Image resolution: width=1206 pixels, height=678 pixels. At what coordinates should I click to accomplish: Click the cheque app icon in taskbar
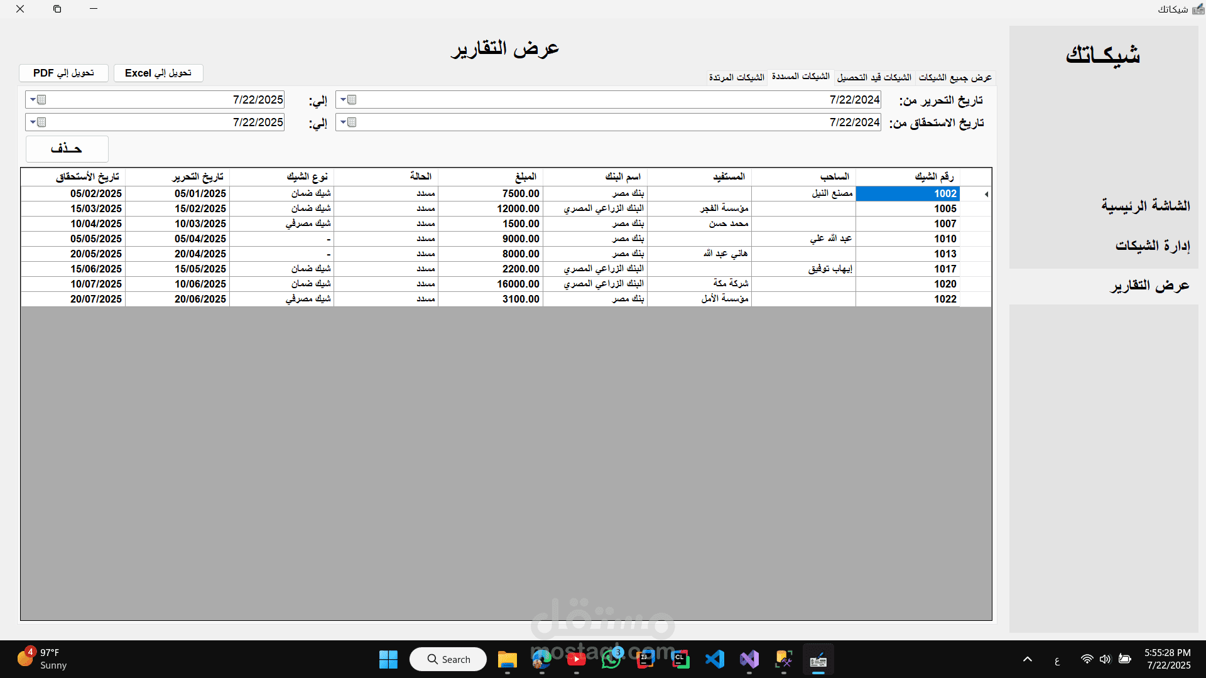[x=818, y=660]
